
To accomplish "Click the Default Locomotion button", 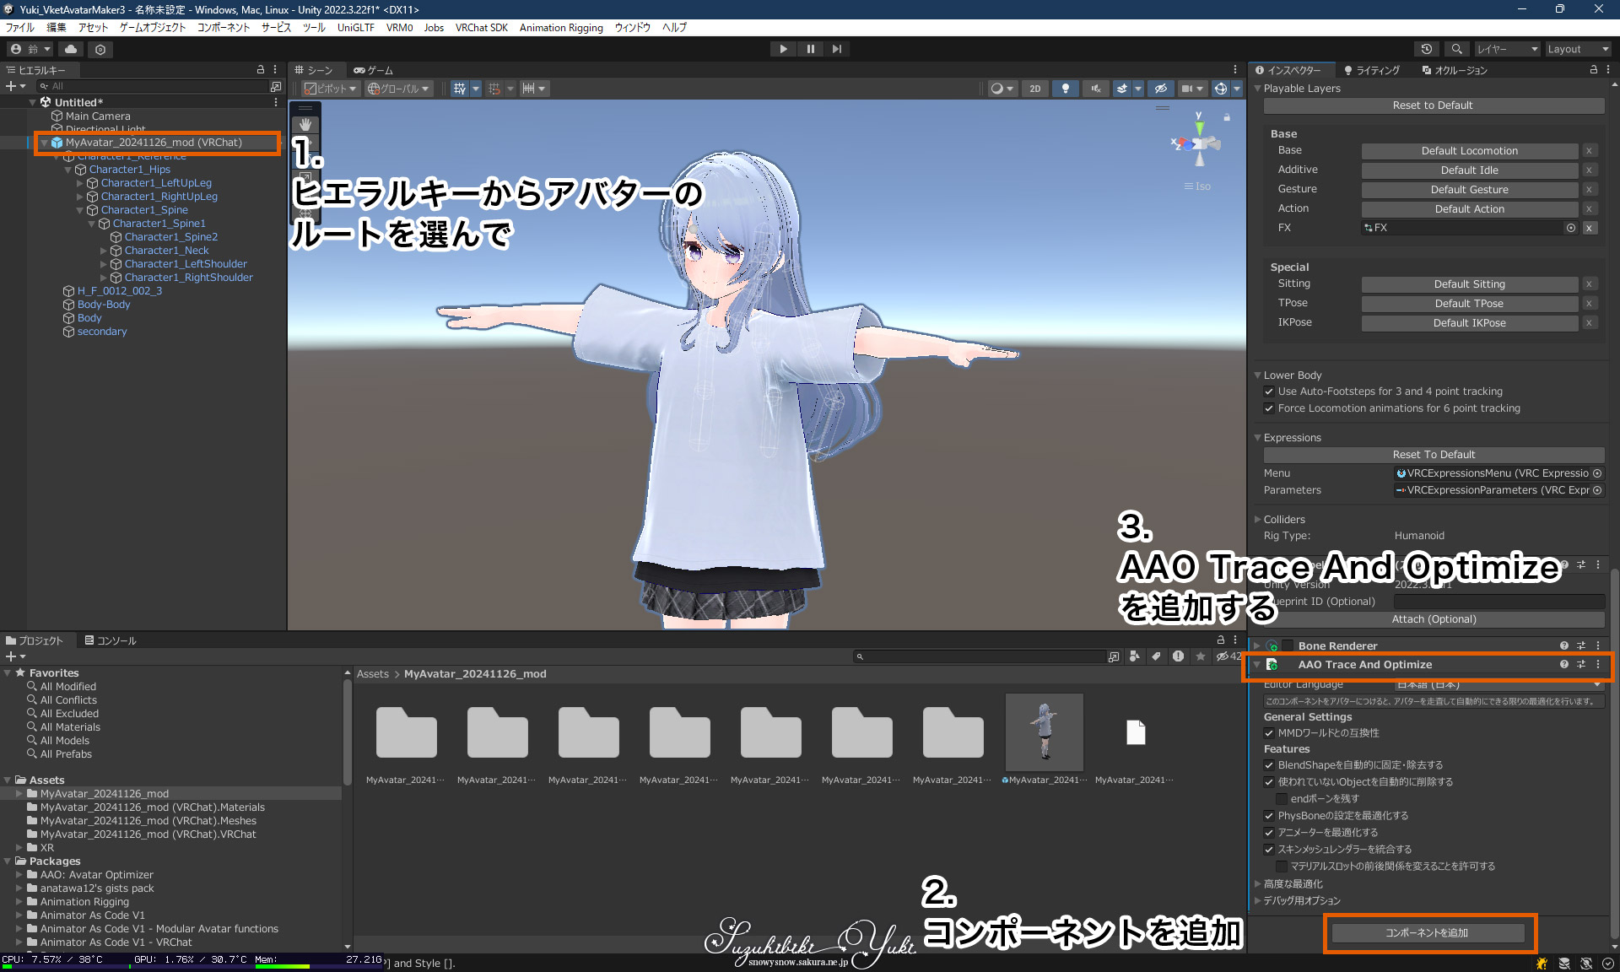I will coord(1469,151).
